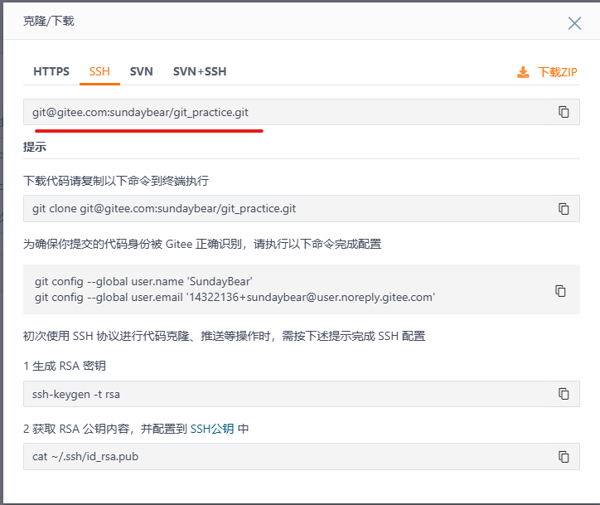This screenshot has height=505, width=600.
Task: Click the 为确保你提交的代码身份 instruction text
Action: [202, 244]
